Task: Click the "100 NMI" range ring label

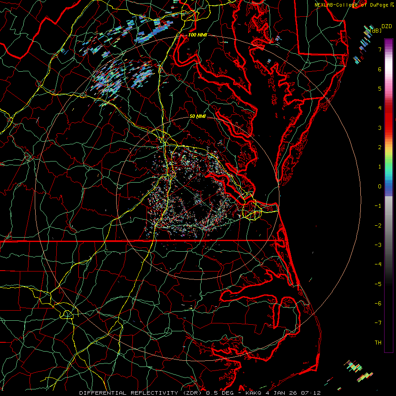Action: click(x=197, y=35)
